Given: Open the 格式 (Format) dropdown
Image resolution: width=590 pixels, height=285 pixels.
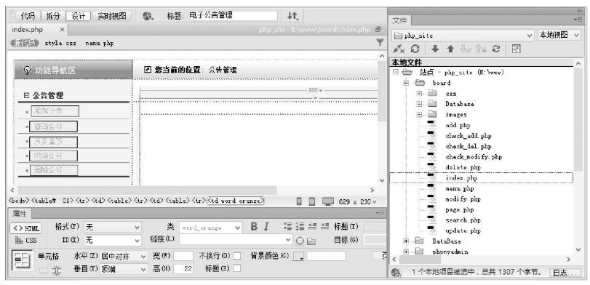Looking at the screenshot, I should point(113,227).
